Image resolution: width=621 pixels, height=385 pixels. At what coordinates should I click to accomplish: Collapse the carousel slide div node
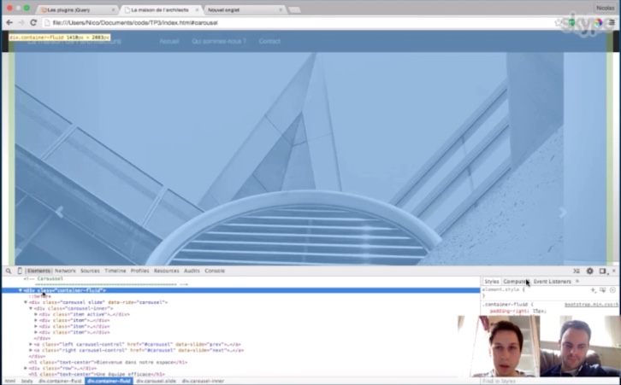(26, 302)
